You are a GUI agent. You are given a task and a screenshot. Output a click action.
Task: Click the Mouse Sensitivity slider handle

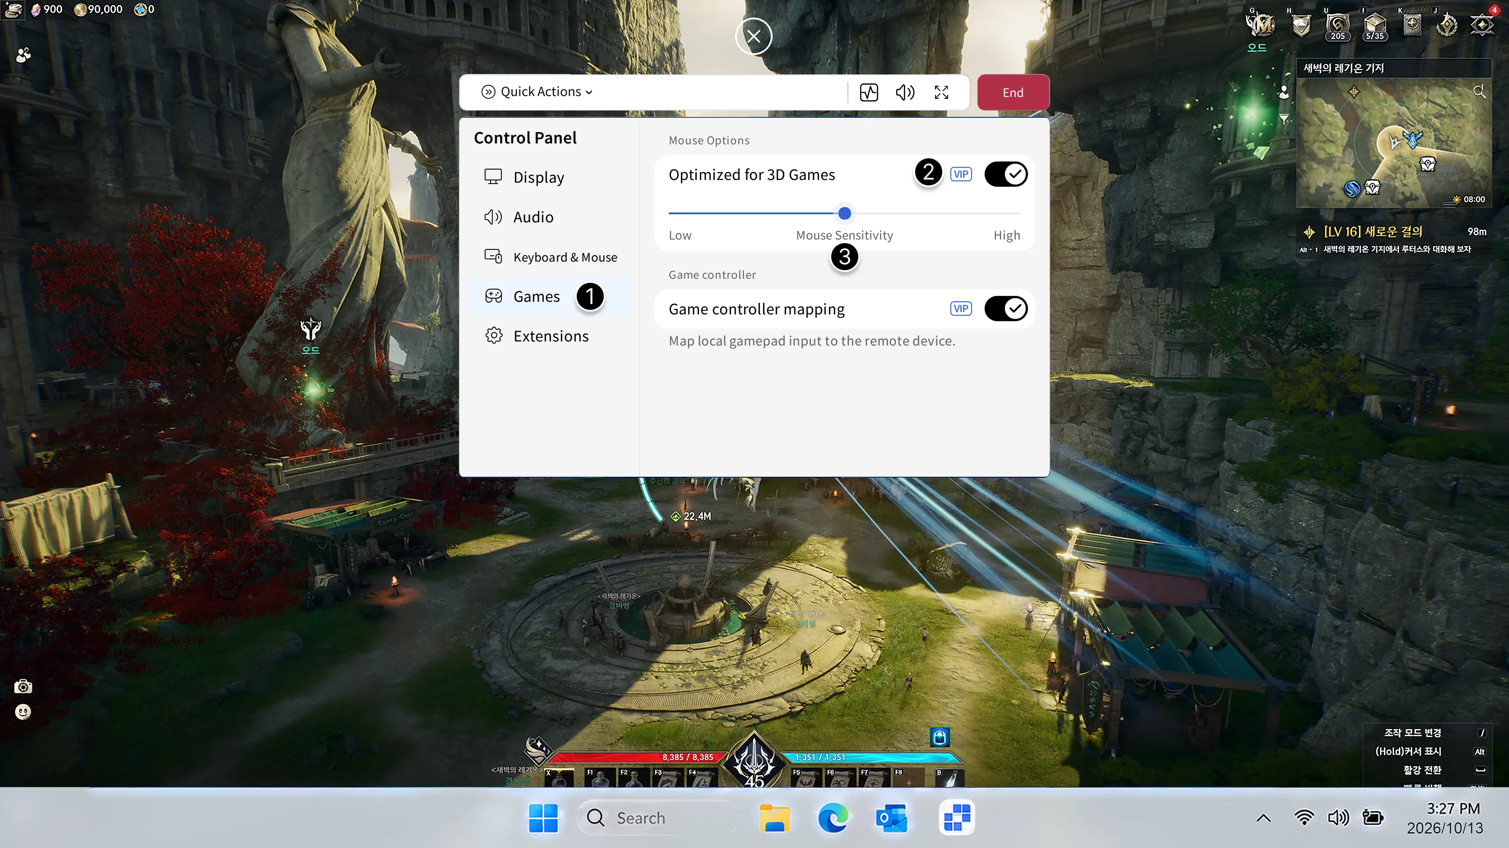click(844, 213)
